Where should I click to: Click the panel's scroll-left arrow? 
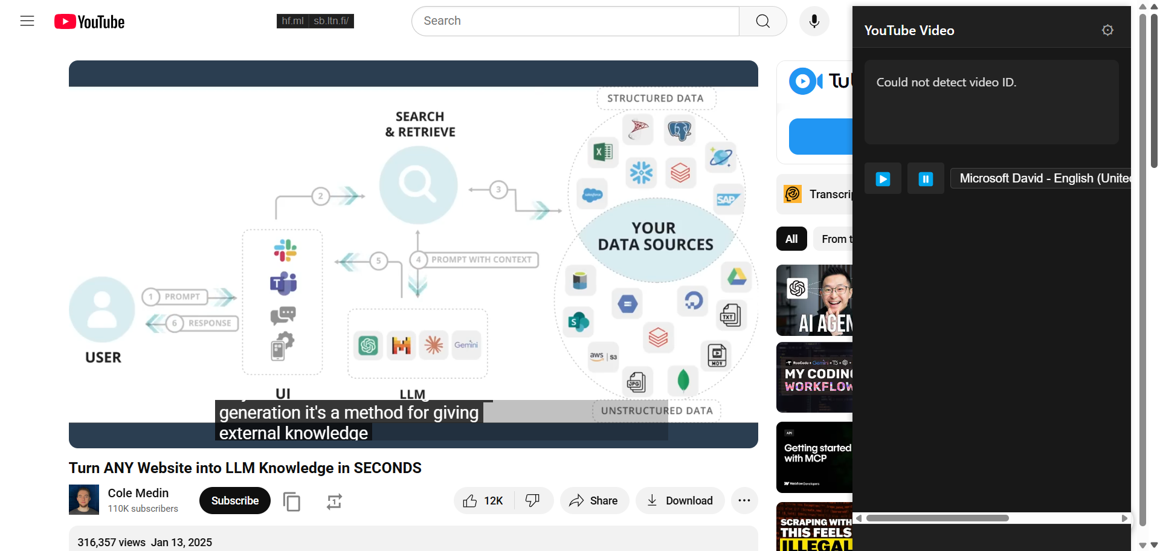[x=859, y=518]
